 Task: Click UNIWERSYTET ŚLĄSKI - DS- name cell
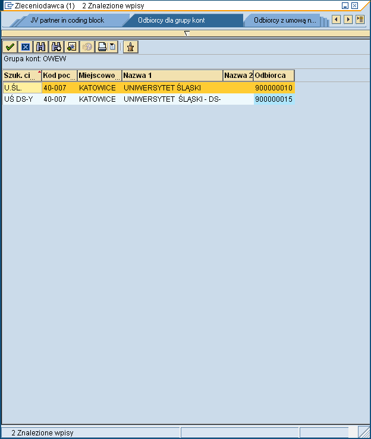point(172,99)
